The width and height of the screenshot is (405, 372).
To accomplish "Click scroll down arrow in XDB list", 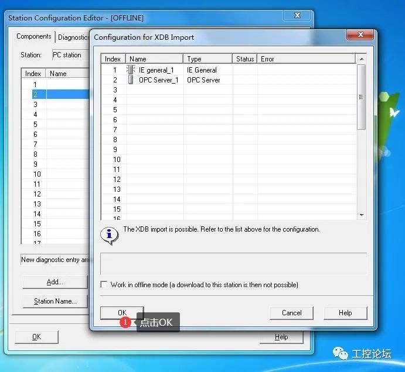I will [x=362, y=215].
